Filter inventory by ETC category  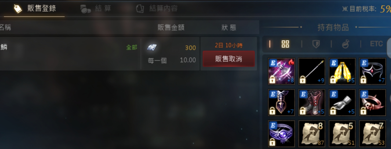(376, 44)
